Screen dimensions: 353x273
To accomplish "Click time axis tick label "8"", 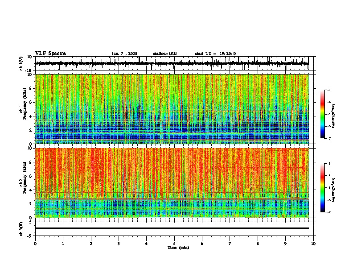I will click(258, 244).
